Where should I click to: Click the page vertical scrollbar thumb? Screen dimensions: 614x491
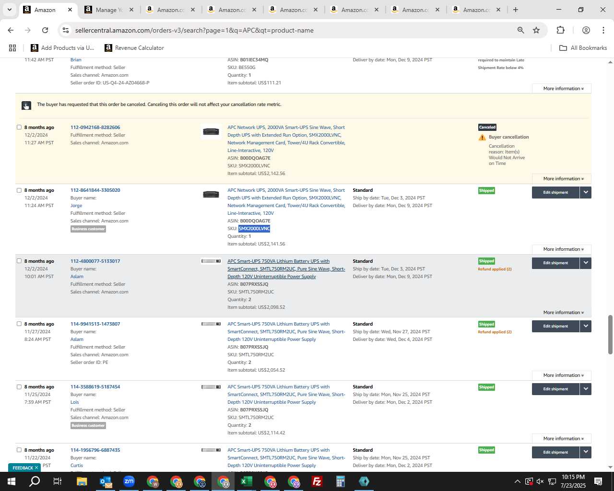click(x=610, y=335)
